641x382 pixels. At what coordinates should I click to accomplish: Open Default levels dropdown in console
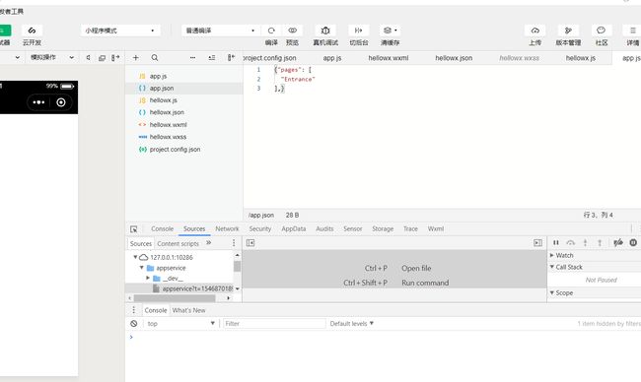tap(352, 324)
